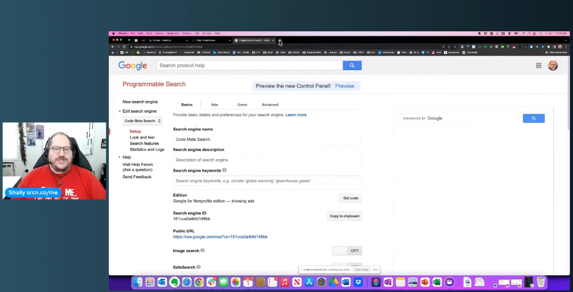Open Dropbox from the Dock
Viewport: 573px width, 292px height.
click(x=358, y=282)
